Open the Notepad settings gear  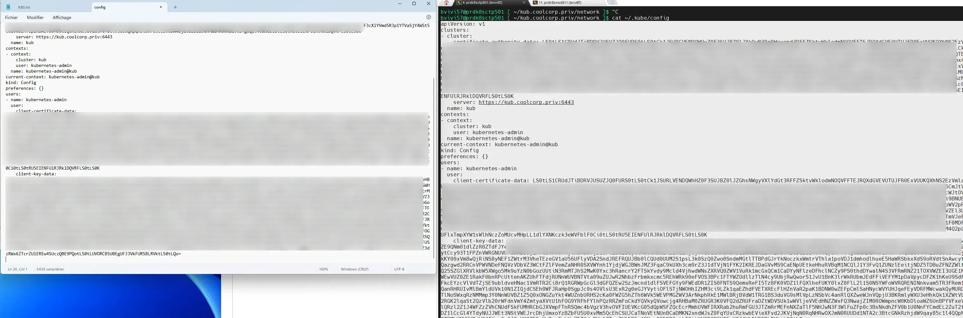coord(428,17)
